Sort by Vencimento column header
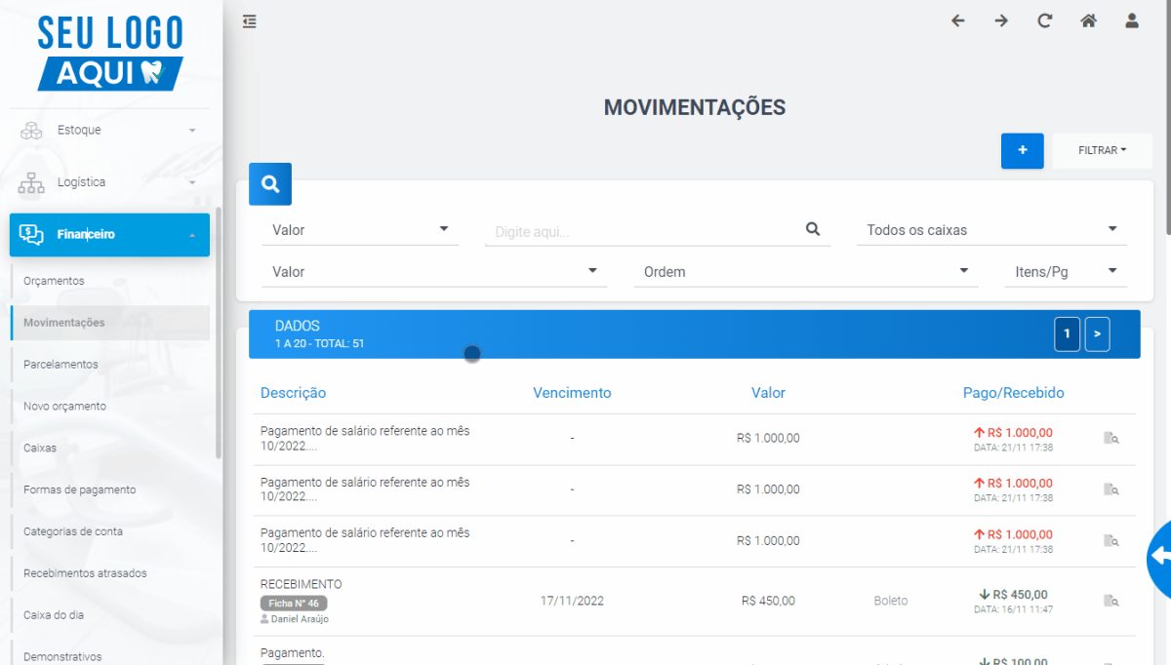Image resolution: width=1171 pixels, height=665 pixels. 572,393
